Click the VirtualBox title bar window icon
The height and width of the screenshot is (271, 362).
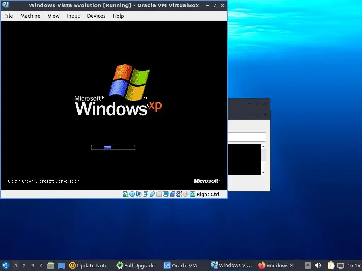[6, 5]
